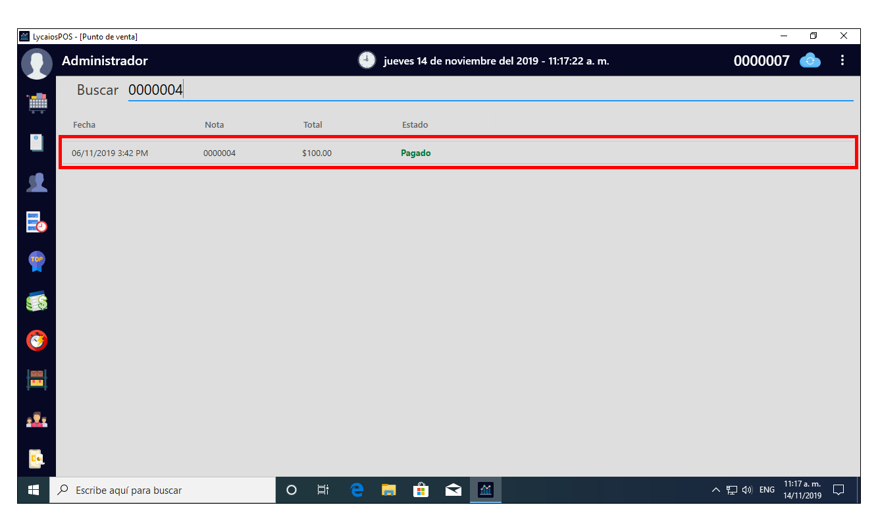Click the Administrador user avatar
This screenshot has width=878, height=532.
point(37,64)
